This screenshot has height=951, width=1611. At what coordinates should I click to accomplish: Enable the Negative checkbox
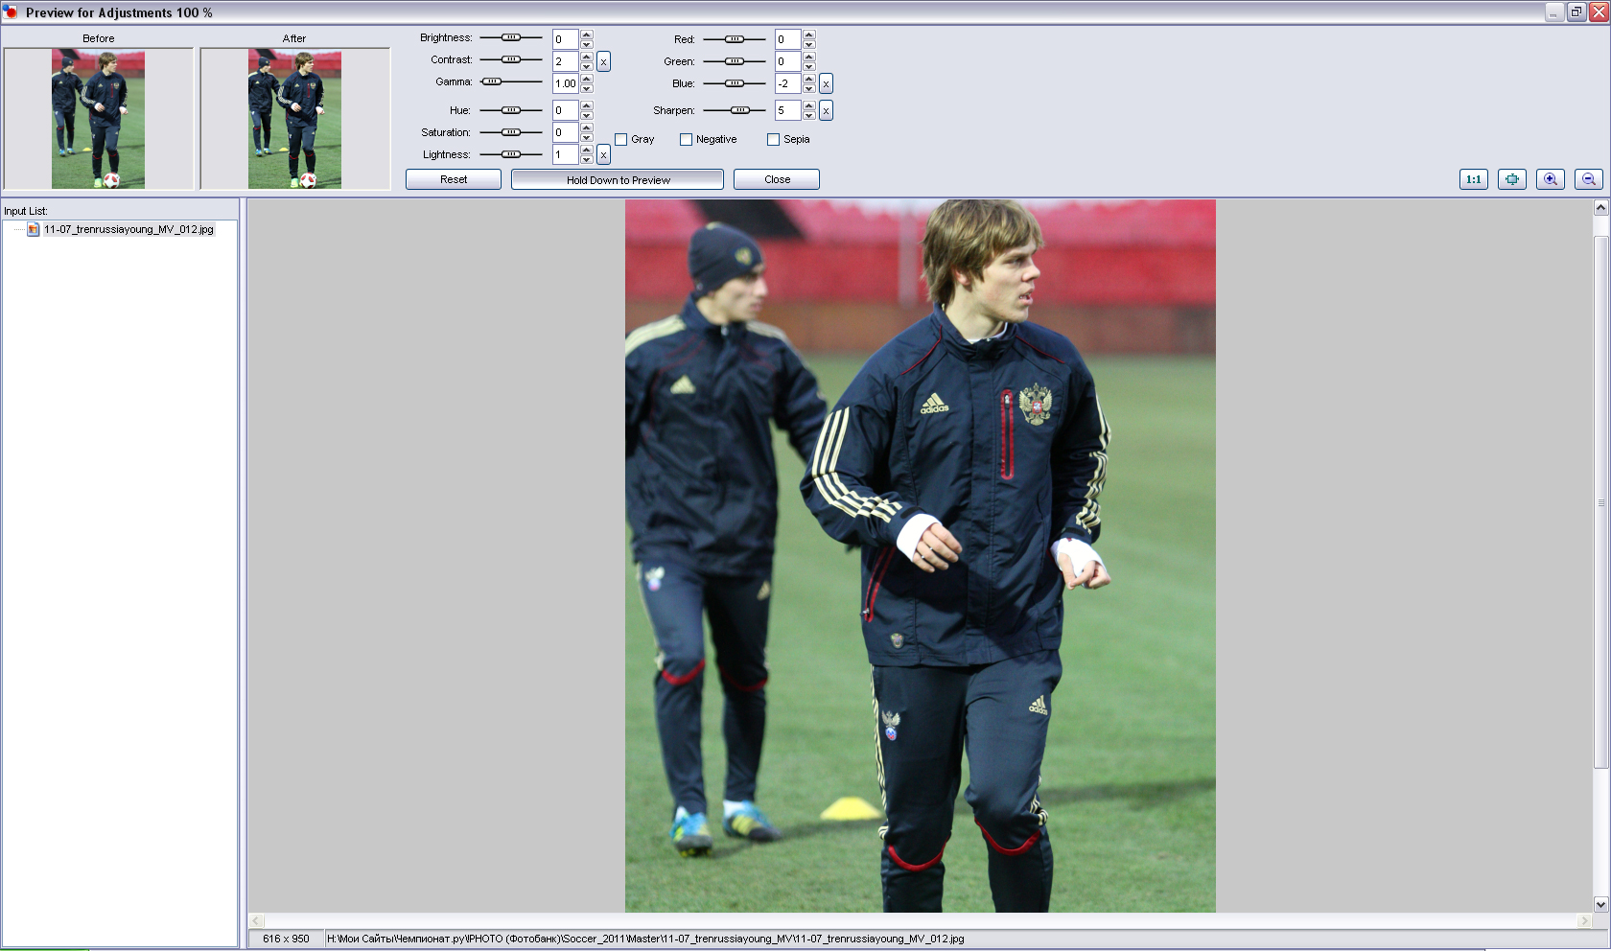click(686, 140)
